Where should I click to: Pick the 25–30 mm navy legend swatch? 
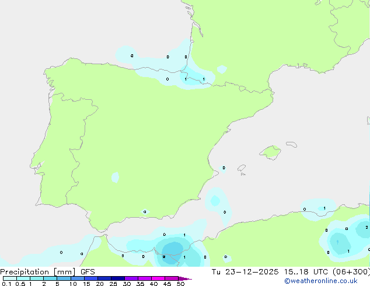pos(117,278)
